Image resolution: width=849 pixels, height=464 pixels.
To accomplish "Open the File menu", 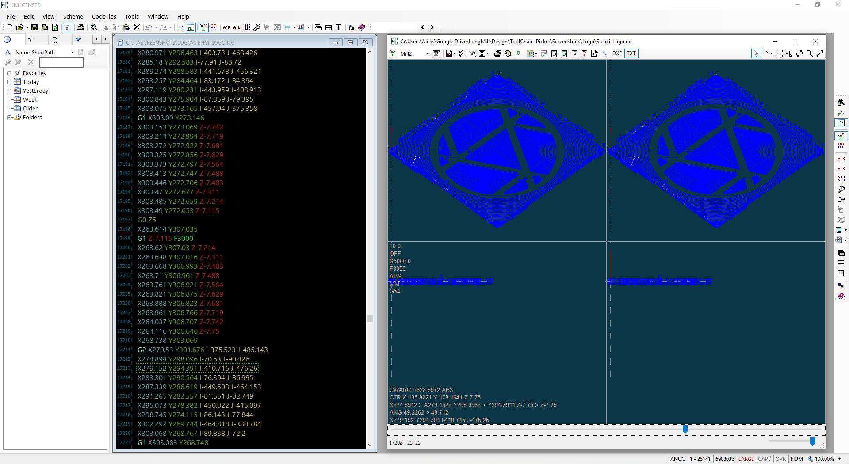I will coord(11,16).
